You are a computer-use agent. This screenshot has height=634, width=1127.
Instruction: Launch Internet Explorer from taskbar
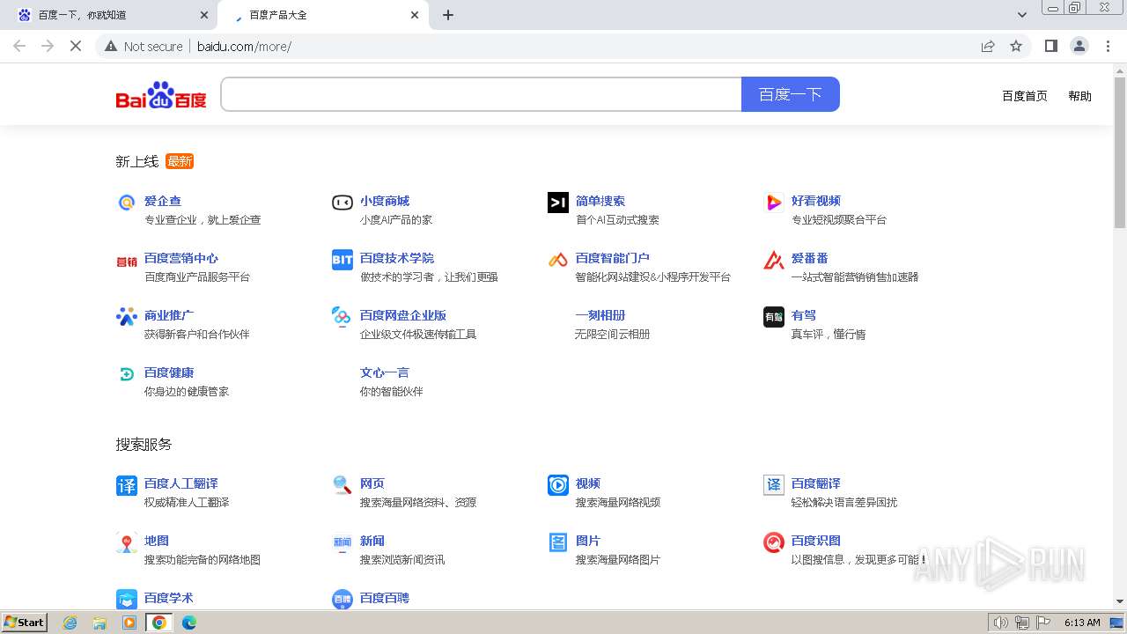point(70,623)
